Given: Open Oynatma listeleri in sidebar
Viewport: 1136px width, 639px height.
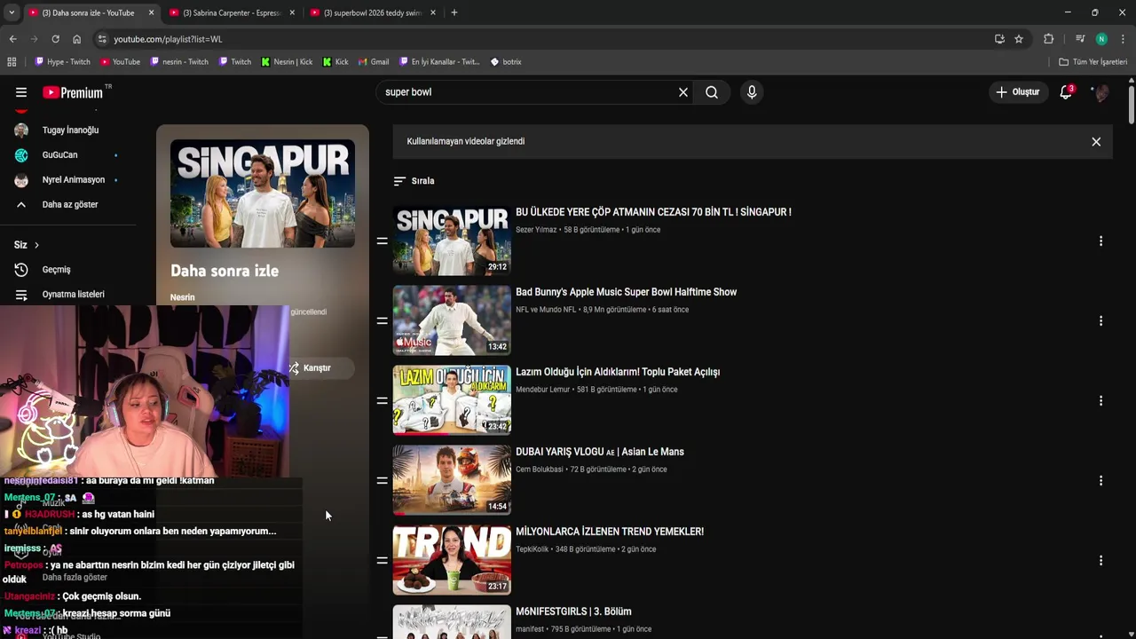Looking at the screenshot, I should (x=73, y=295).
